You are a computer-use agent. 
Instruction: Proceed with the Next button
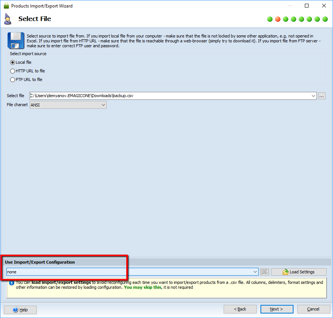(277, 309)
